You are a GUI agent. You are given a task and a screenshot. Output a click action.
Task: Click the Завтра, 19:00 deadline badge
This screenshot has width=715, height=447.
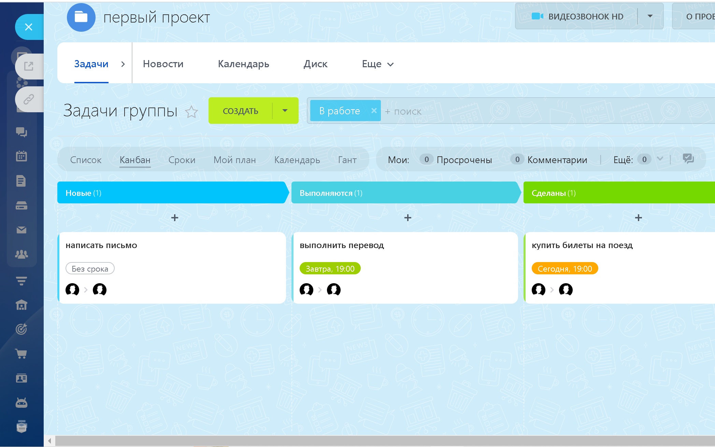[330, 269]
